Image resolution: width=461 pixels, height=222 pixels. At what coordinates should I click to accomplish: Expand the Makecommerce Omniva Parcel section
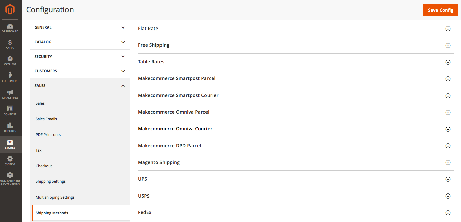tap(296, 112)
